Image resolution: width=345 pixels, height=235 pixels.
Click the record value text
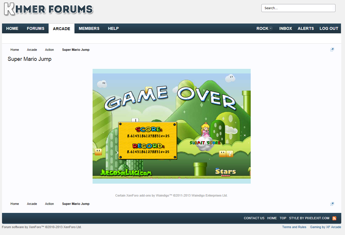click(148, 152)
